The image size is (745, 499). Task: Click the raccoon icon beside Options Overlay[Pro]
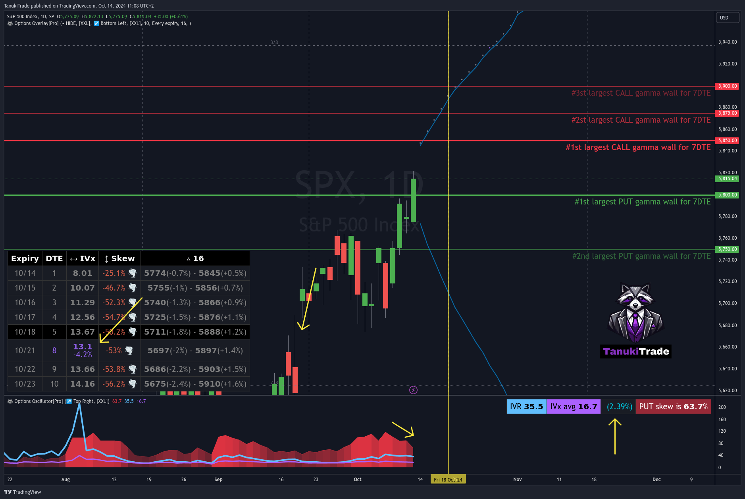pyautogui.click(x=10, y=23)
